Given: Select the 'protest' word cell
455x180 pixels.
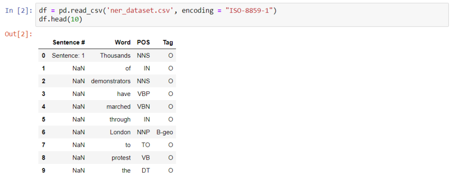Looking at the screenshot, I should pyautogui.click(x=121, y=158).
